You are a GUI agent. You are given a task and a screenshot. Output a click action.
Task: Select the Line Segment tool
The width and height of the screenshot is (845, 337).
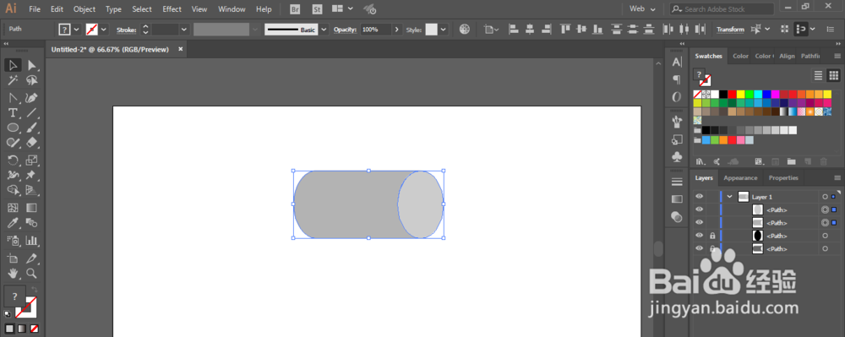coord(32,112)
